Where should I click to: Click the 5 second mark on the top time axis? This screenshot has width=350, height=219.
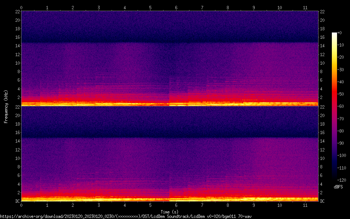tap(150, 7)
